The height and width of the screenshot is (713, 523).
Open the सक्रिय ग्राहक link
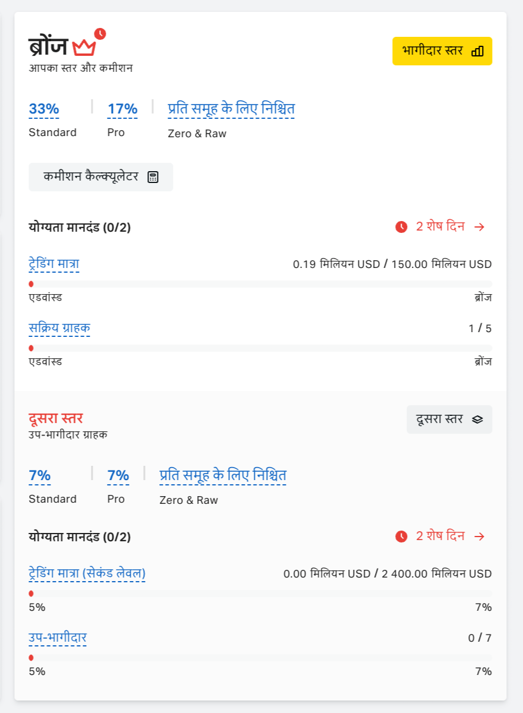click(x=59, y=328)
